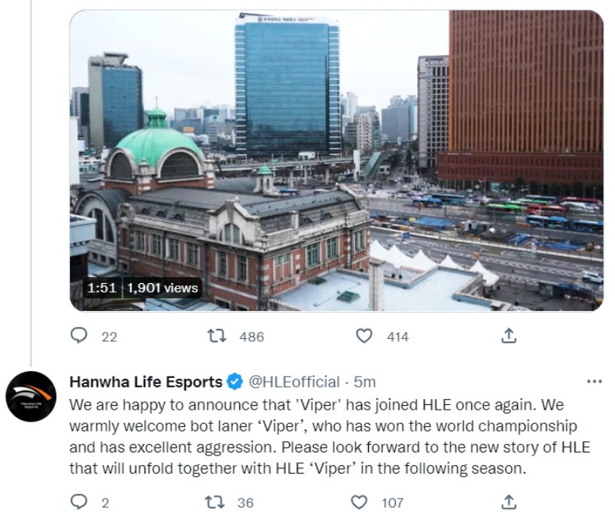Open the three-dot more options menu
This screenshot has width=615, height=521.
[594, 381]
